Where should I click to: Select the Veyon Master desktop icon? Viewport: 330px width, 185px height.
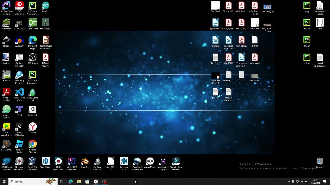pyautogui.click(x=150, y=162)
